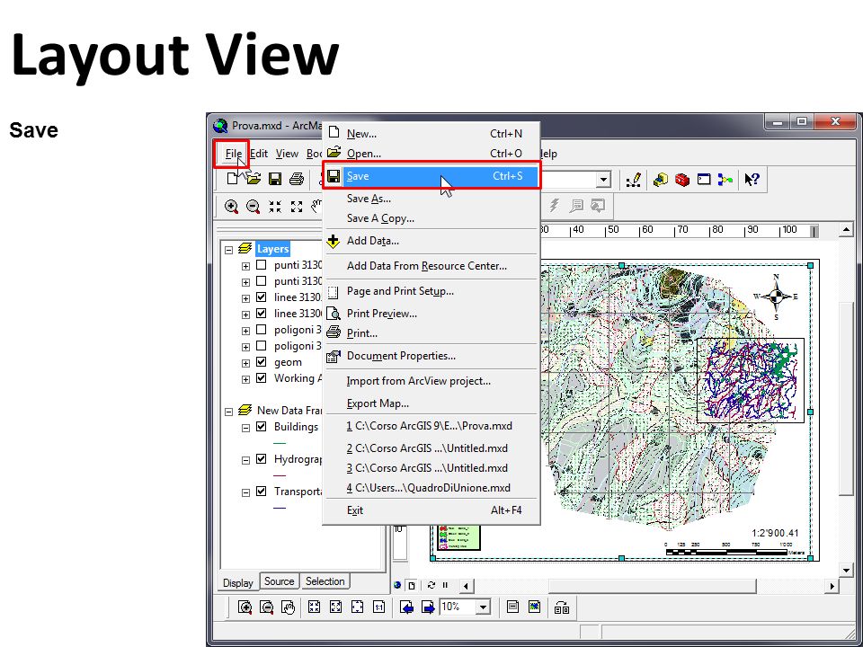Open the Edit menu
The height and width of the screenshot is (647, 863).
coord(259,154)
